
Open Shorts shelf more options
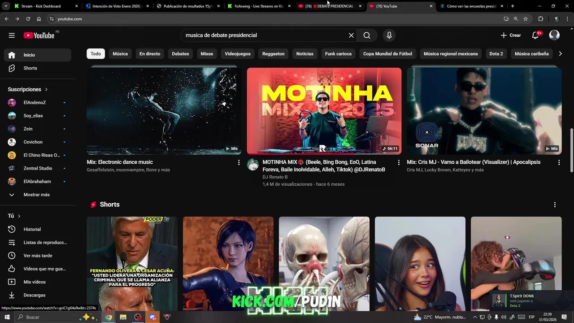pyautogui.click(x=555, y=205)
